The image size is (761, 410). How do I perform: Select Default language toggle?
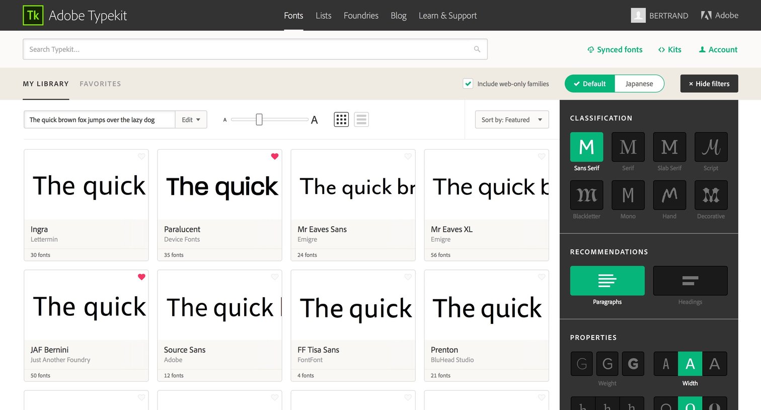click(590, 84)
